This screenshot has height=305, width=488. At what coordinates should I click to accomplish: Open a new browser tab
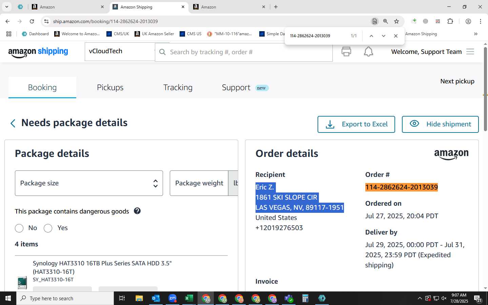276,7
